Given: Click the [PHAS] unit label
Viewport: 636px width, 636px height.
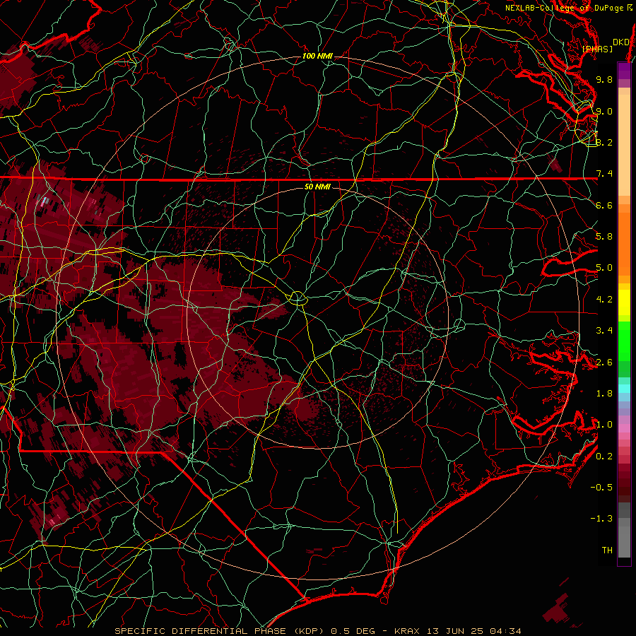Looking at the screenshot, I should (x=597, y=49).
